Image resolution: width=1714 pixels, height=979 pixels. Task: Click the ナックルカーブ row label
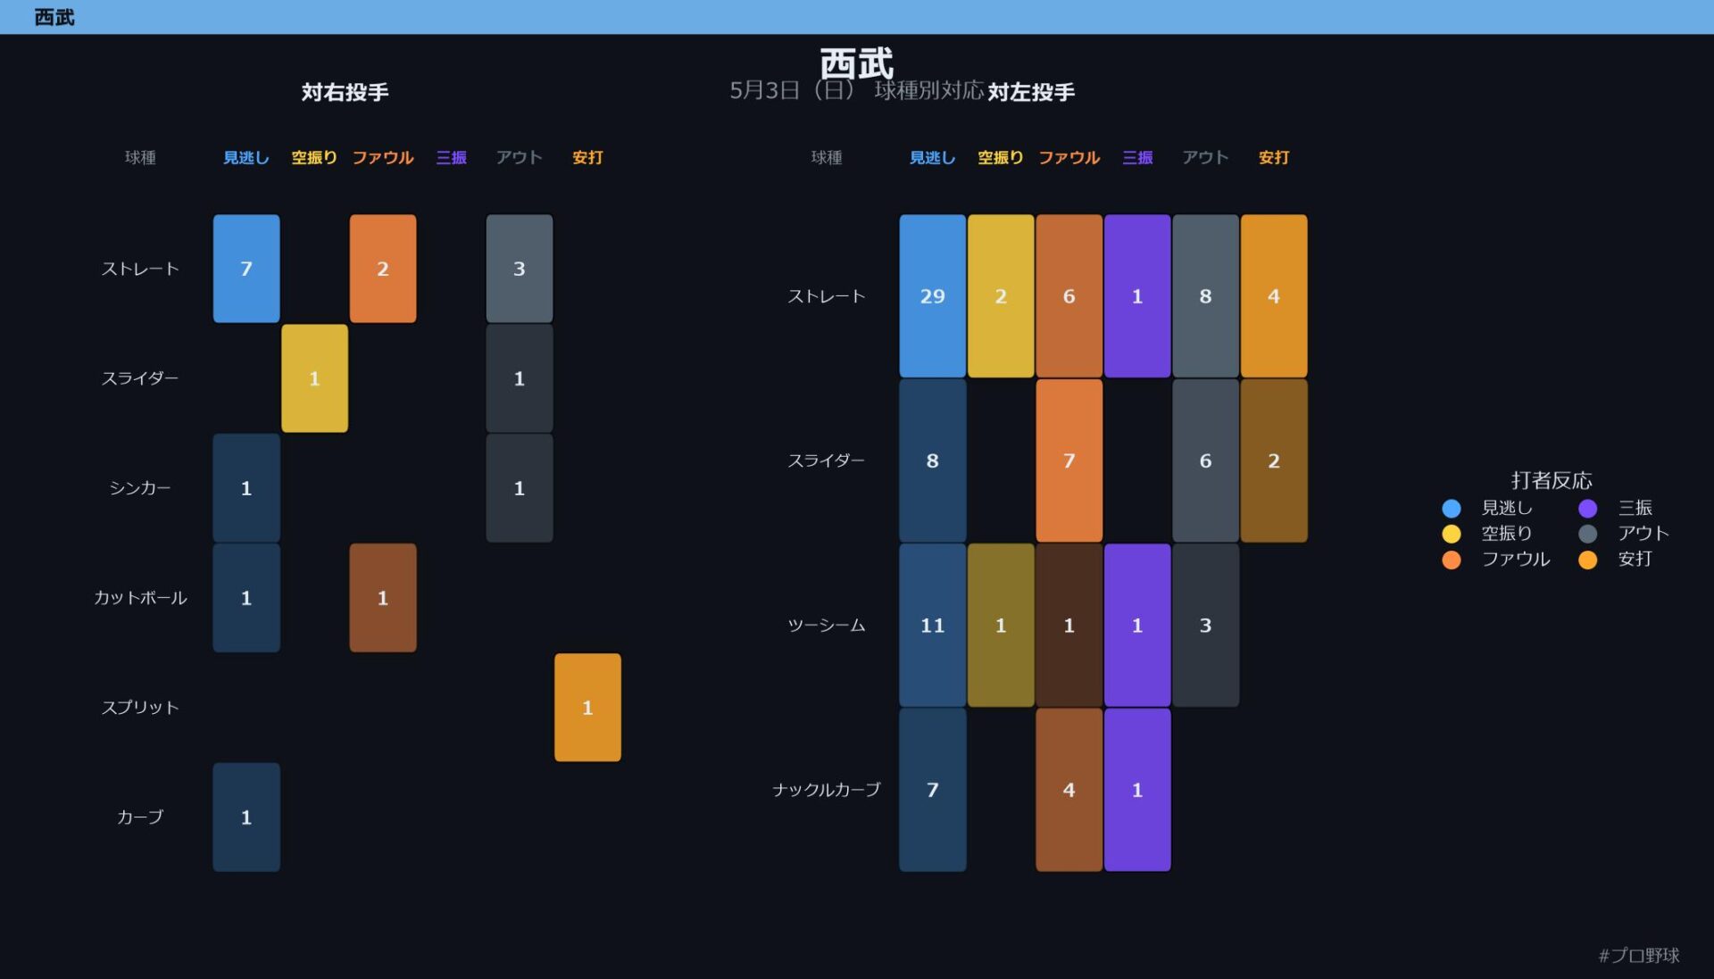click(x=827, y=790)
